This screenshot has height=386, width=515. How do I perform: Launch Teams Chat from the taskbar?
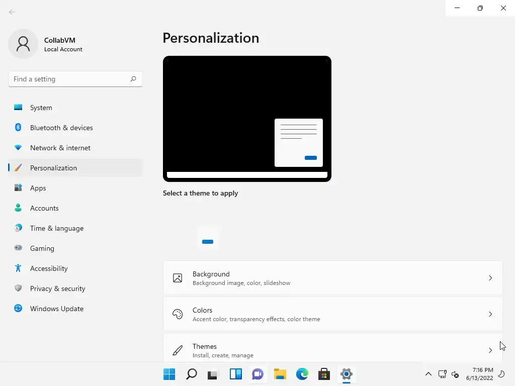pyautogui.click(x=258, y=374)
